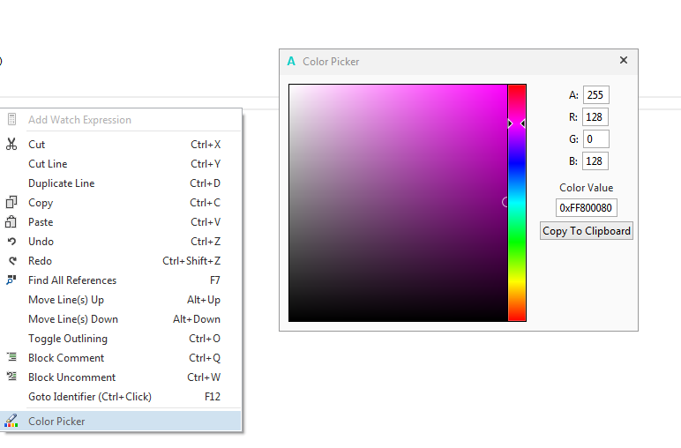Click the Color Value hex field
The image size is (681, 448).
[587, 208]
